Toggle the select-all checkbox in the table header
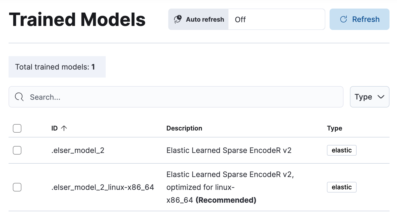397x215 pixels. [x=17, y=128]
